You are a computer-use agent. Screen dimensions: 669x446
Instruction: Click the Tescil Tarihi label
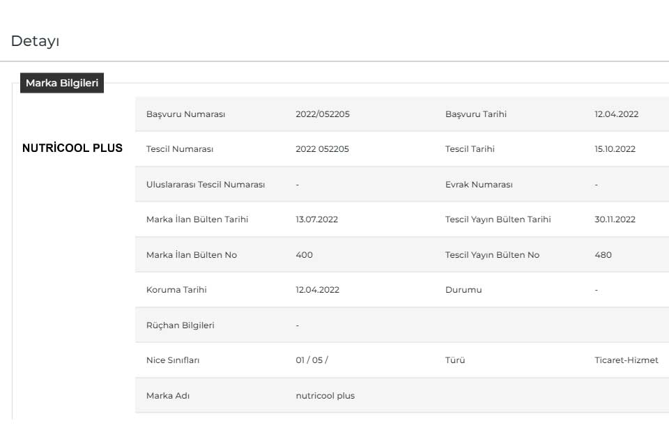tap(470, 149)
